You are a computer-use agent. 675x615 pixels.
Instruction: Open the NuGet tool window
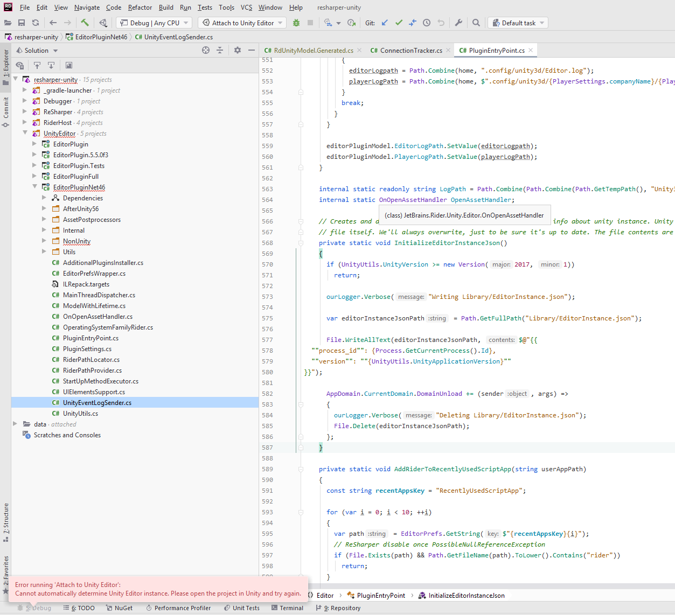[x=119, y=608]
